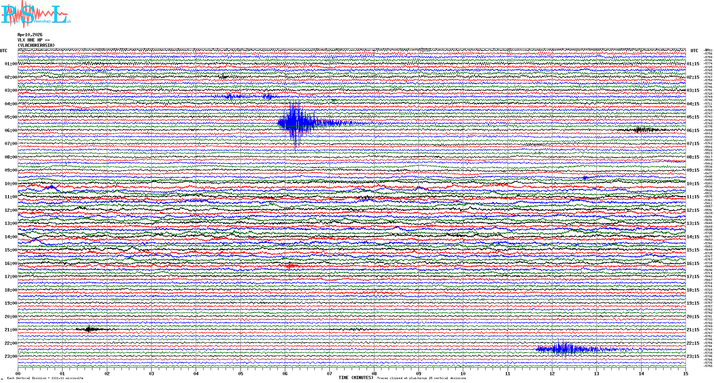714x383 pixels.
Task: Click the right UTC axis header
Action: pyautogui.click(x=694, y=51)
